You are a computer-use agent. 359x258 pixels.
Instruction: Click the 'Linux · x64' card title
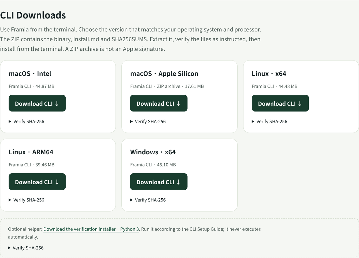click(x=269, y=74)
